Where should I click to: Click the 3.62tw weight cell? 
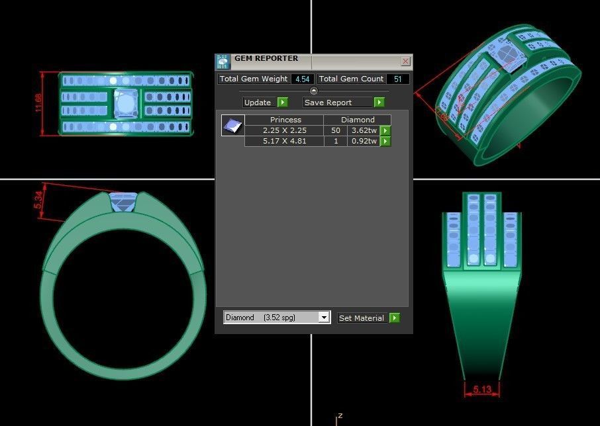364,130
